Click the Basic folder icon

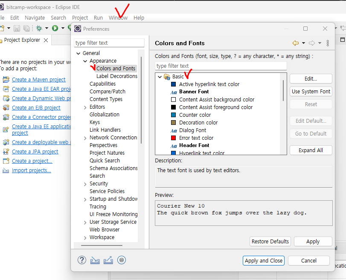(x=167, y=77)
